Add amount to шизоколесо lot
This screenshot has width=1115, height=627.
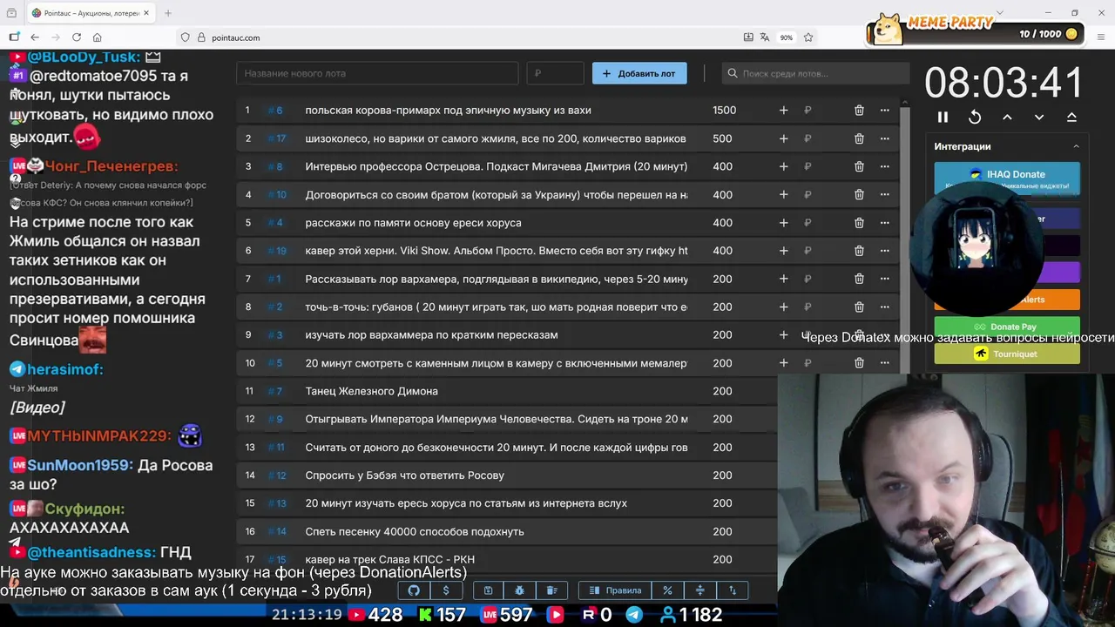click(x=783, y=138)
